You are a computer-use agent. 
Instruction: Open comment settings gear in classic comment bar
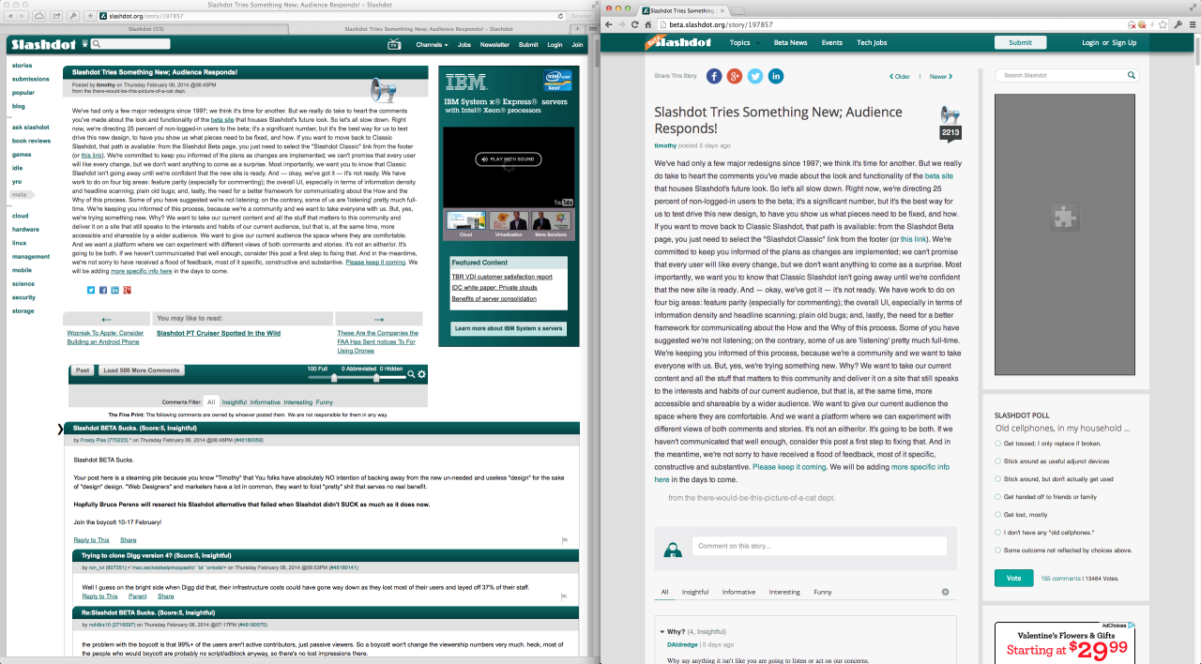(422, 374)
